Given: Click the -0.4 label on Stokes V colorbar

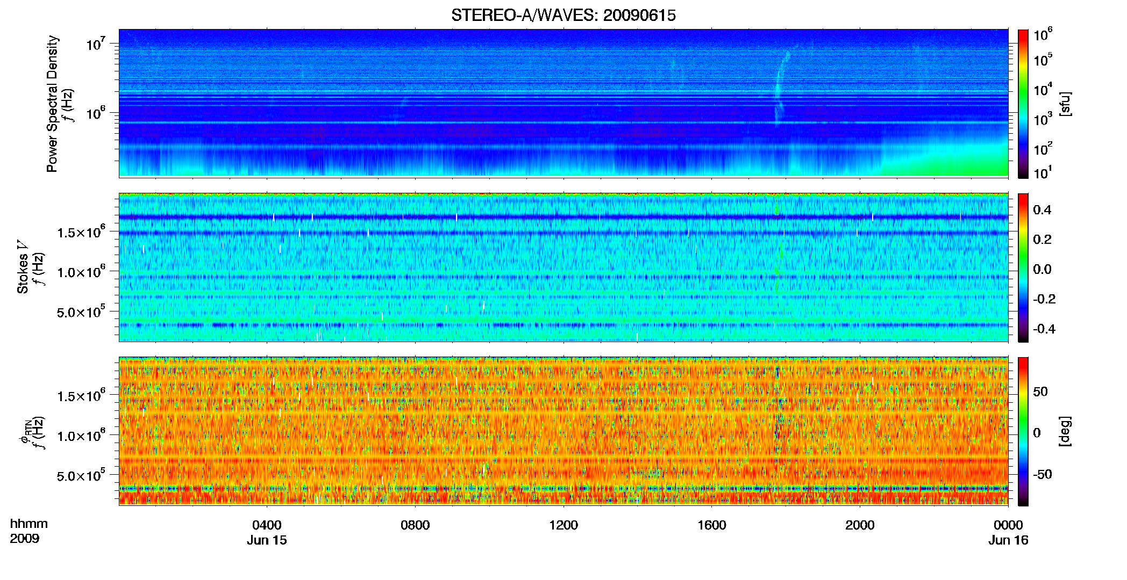Looking at the screenshot, I should (x=1044, y=329).
